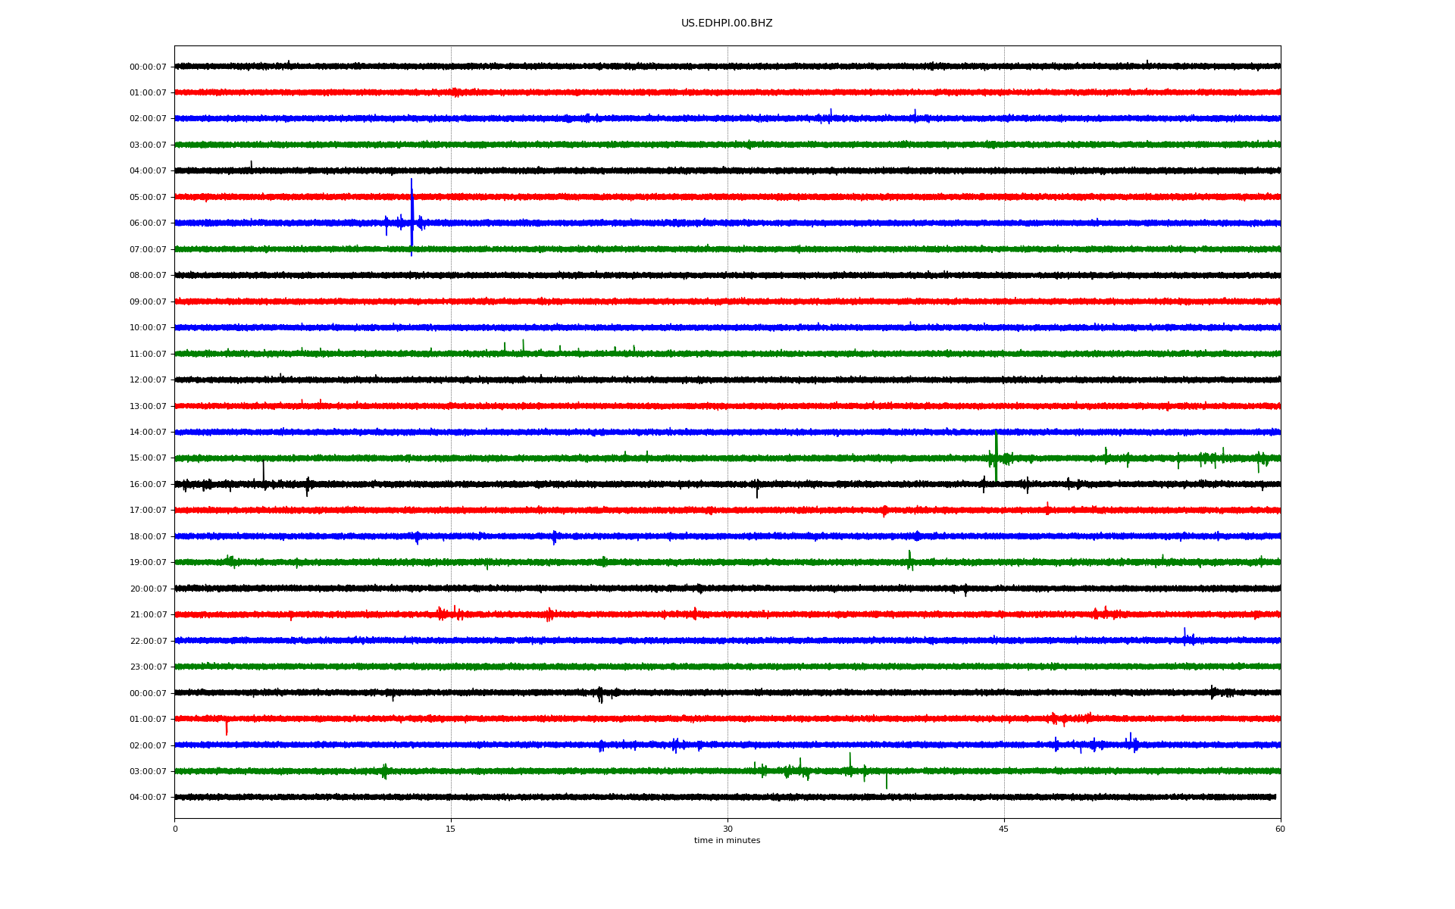Click the "time in minutes" axis label
The width and height of the screenshot is (1455, 909).
(x=726, y=841)
